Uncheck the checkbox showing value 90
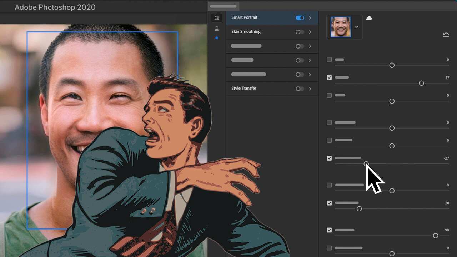The width and height of the screenshot is (457, 257). [x=329, y=230]
